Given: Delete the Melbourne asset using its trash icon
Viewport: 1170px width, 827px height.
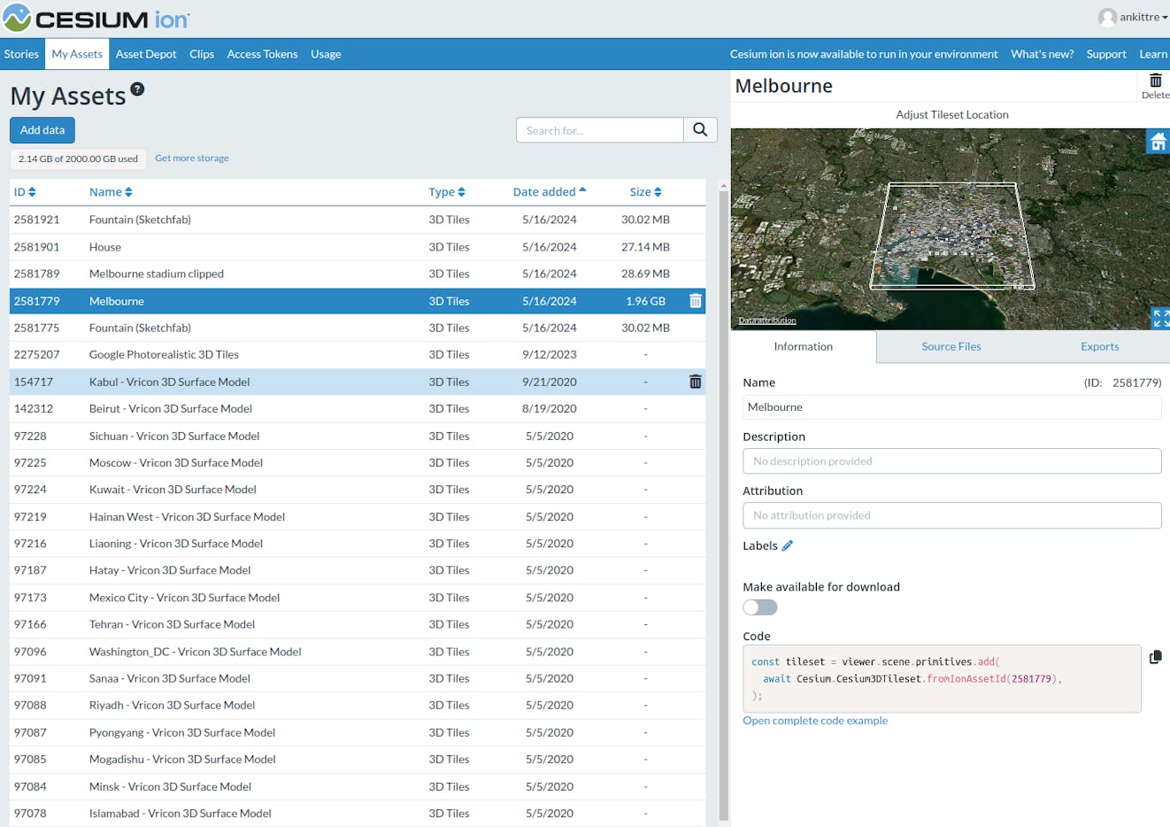Looking at the screenshot, I should coord(696,301).
